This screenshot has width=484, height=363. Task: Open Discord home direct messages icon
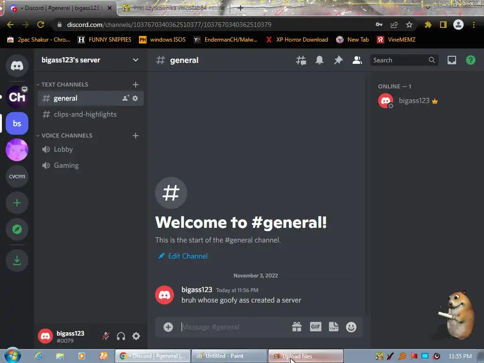click(x=17, y=66)
